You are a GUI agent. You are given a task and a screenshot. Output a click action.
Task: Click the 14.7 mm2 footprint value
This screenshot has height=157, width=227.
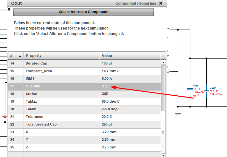(x=110, y=71)
